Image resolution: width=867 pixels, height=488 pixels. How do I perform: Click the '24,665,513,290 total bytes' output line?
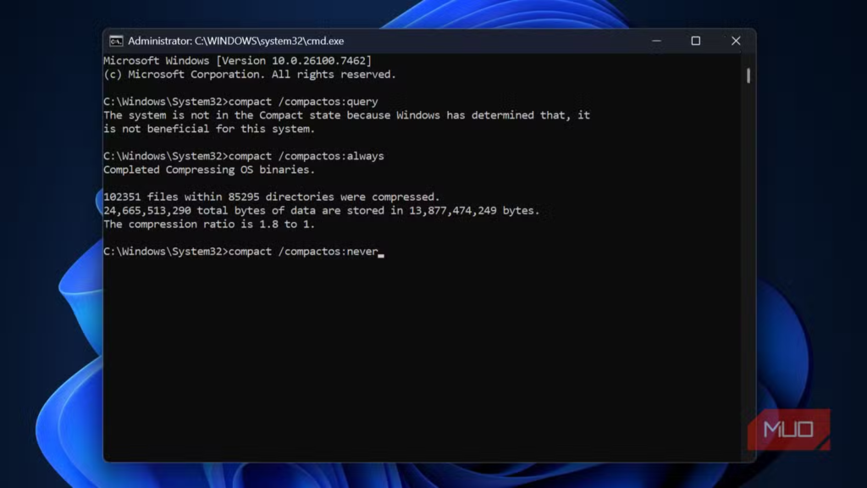point(321,210)
